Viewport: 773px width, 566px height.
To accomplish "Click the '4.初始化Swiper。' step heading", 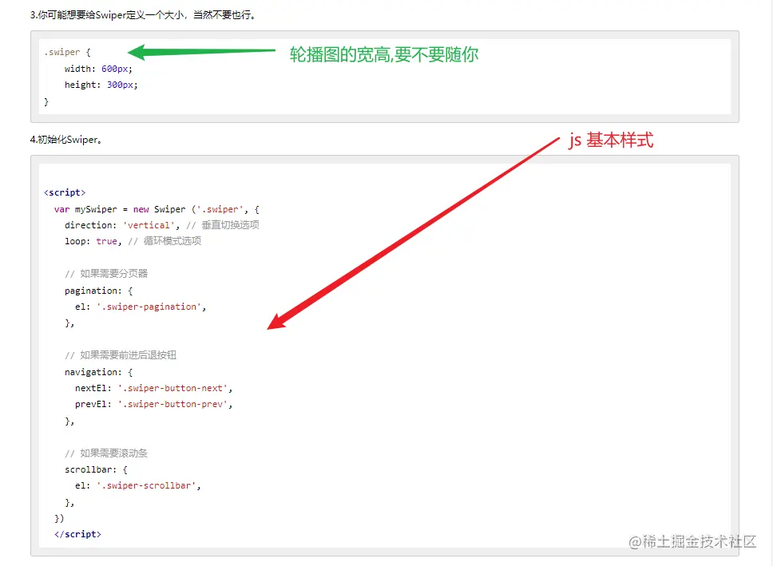I will click(66, 140).
